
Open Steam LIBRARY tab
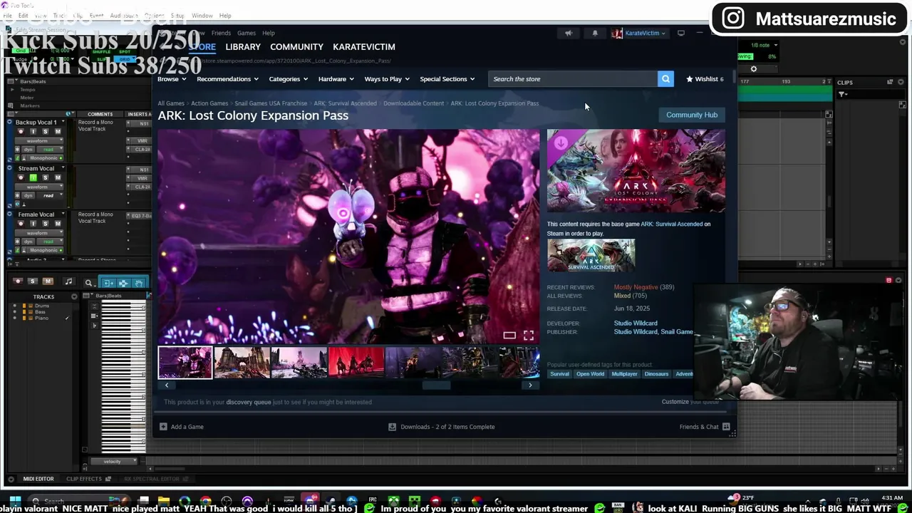(x=243, y=47)
